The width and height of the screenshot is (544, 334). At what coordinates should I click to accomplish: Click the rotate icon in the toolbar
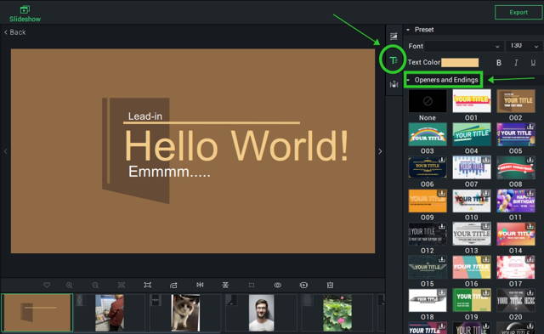173,285
